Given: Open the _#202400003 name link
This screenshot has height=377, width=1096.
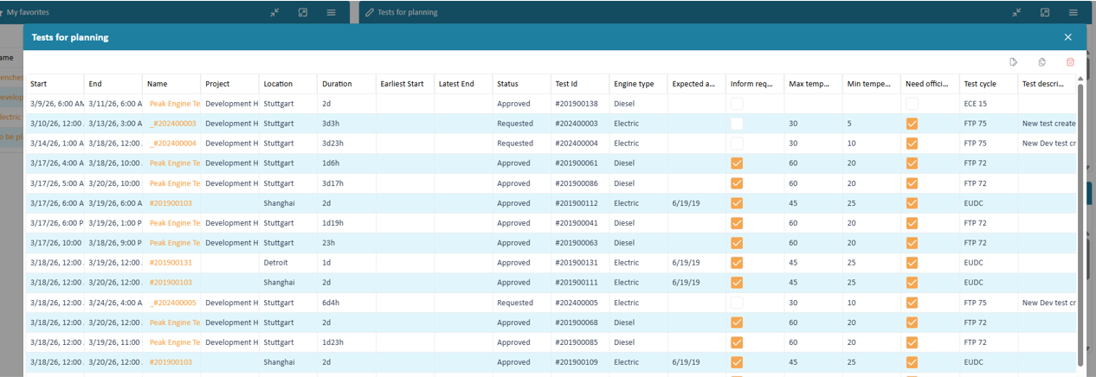Looking at the screenshot, I should (173, 124).
